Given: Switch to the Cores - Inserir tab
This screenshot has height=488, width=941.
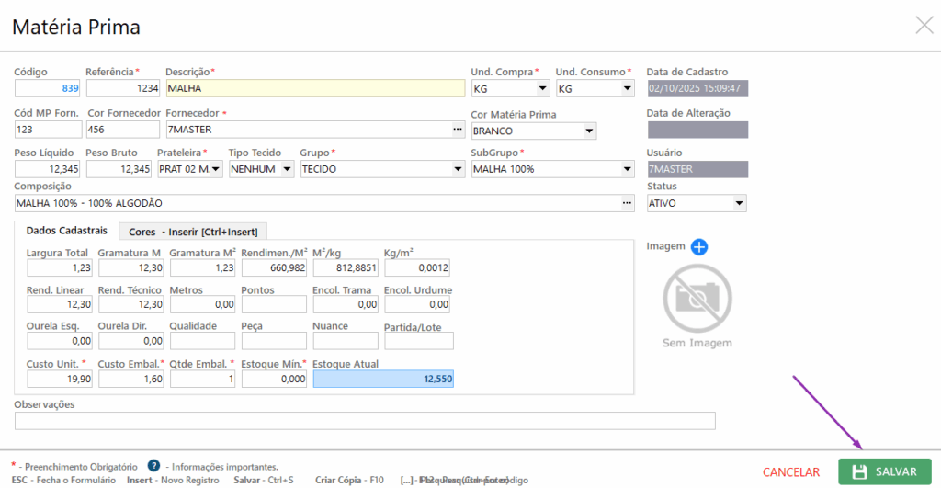Looking at the screenshot, I should (193, 232).
